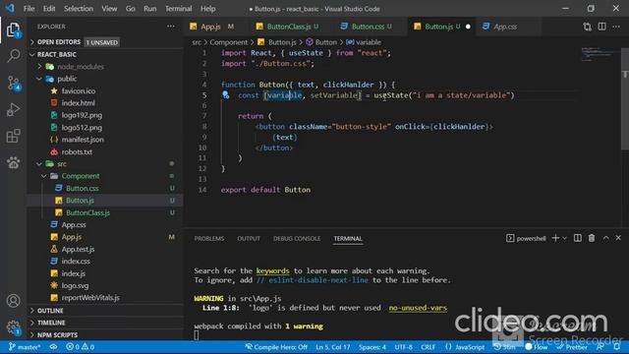Viewport: 629px width, 354px height.
Task: Split the terminal pane
Action: coord(578,238)
